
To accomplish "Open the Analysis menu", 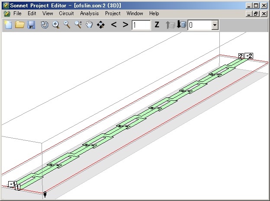I will pyautogui.click(x=90, y=13).
